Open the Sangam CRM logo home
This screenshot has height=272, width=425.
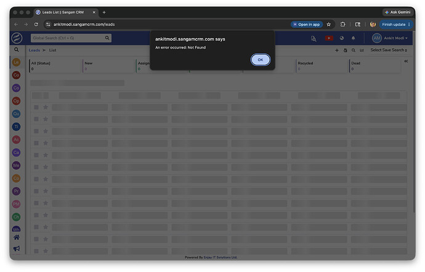17,38
